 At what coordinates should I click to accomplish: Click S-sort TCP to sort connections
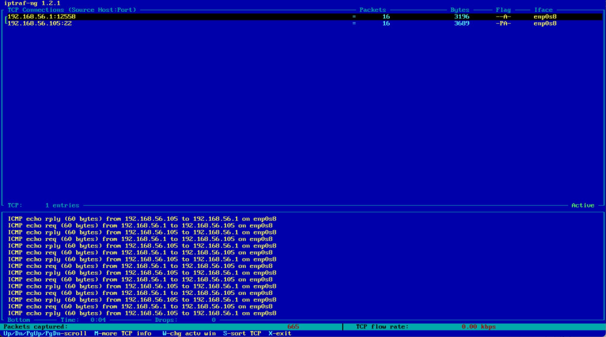coord(243,333)
